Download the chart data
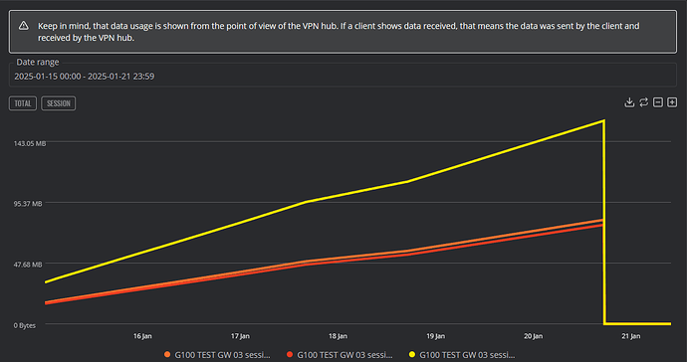The height and width of the screenshot is (362, 687). click(x=629, y=102)
